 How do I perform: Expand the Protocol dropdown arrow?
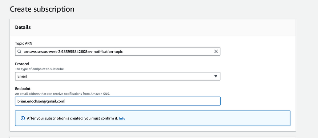pos(216,76)
